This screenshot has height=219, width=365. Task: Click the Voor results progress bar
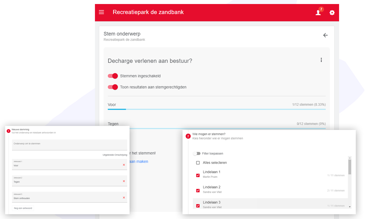[x=216, y=109]
